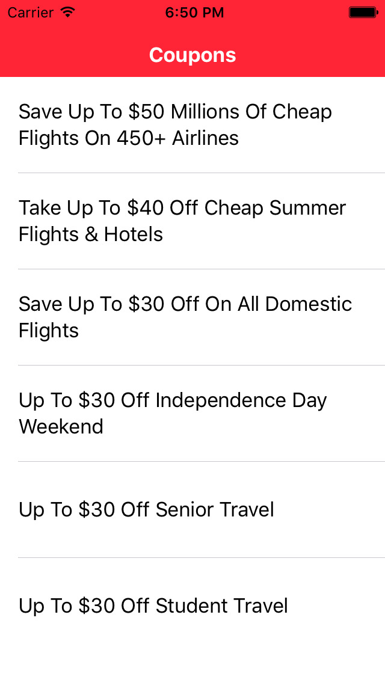Screen dimensions: 385x683
Task: Tap the Wi-Fi signal icon
Action: 68,13
